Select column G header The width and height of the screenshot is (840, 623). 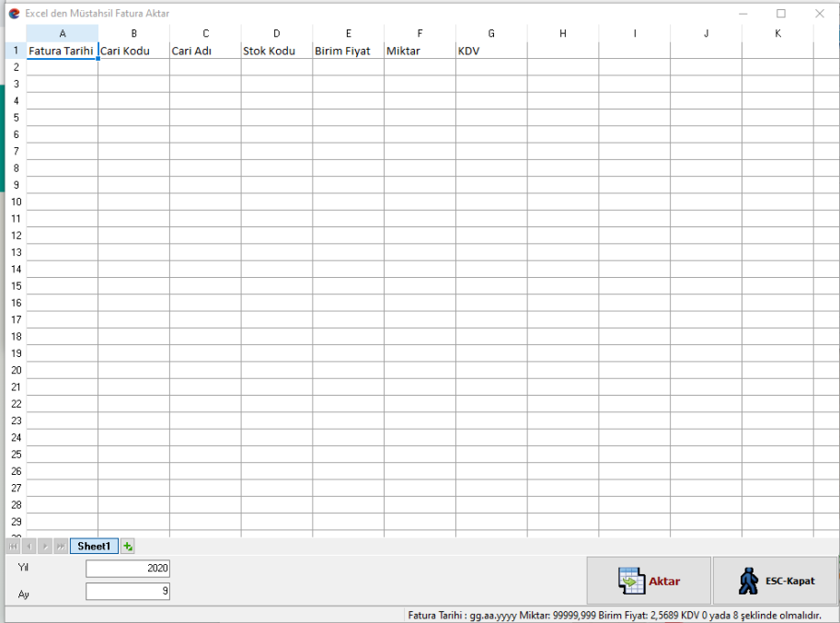[491, 33]
